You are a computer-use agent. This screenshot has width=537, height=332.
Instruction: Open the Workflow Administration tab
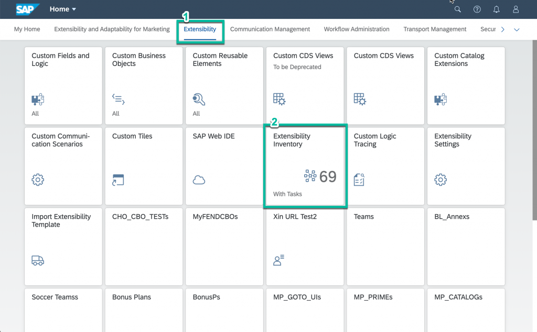pyautogui.click(x=357, y=29)
